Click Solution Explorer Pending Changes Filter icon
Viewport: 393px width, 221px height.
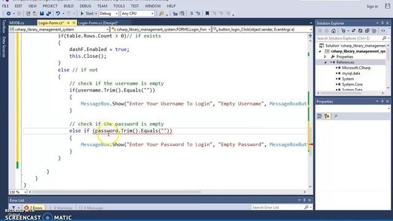[x=344, y=31]
